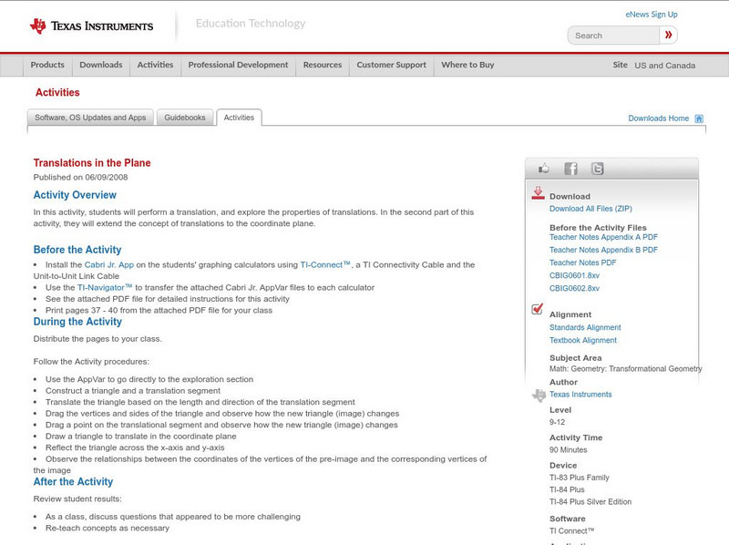Click the TI-84 Plus Silver Edition text
The height and width of the screenshot is (545, 729).
590,502
